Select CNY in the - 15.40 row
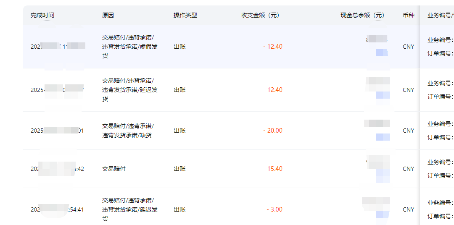The image size is (454, 225). (x=408, y=169)
